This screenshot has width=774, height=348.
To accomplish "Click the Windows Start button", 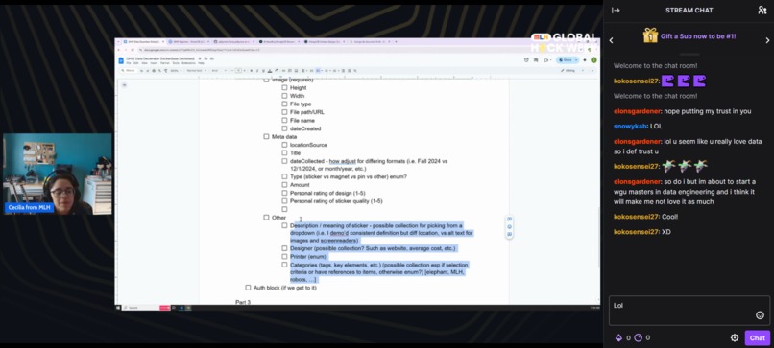I will point(118,308).
